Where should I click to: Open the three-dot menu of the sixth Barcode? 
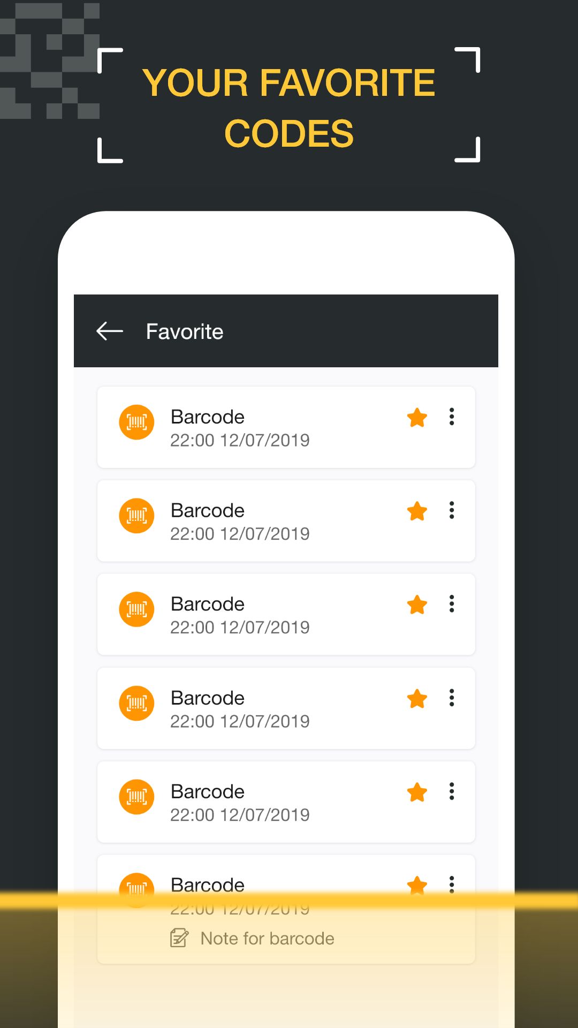pos(452,885)
